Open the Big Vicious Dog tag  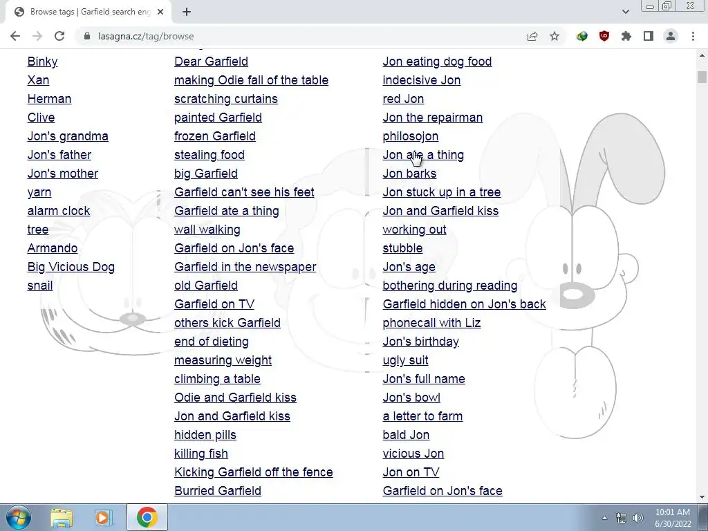point(71,267)
